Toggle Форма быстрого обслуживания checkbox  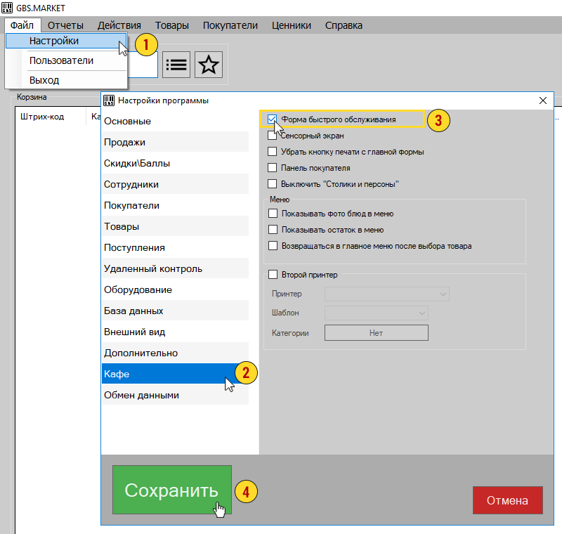272,119
